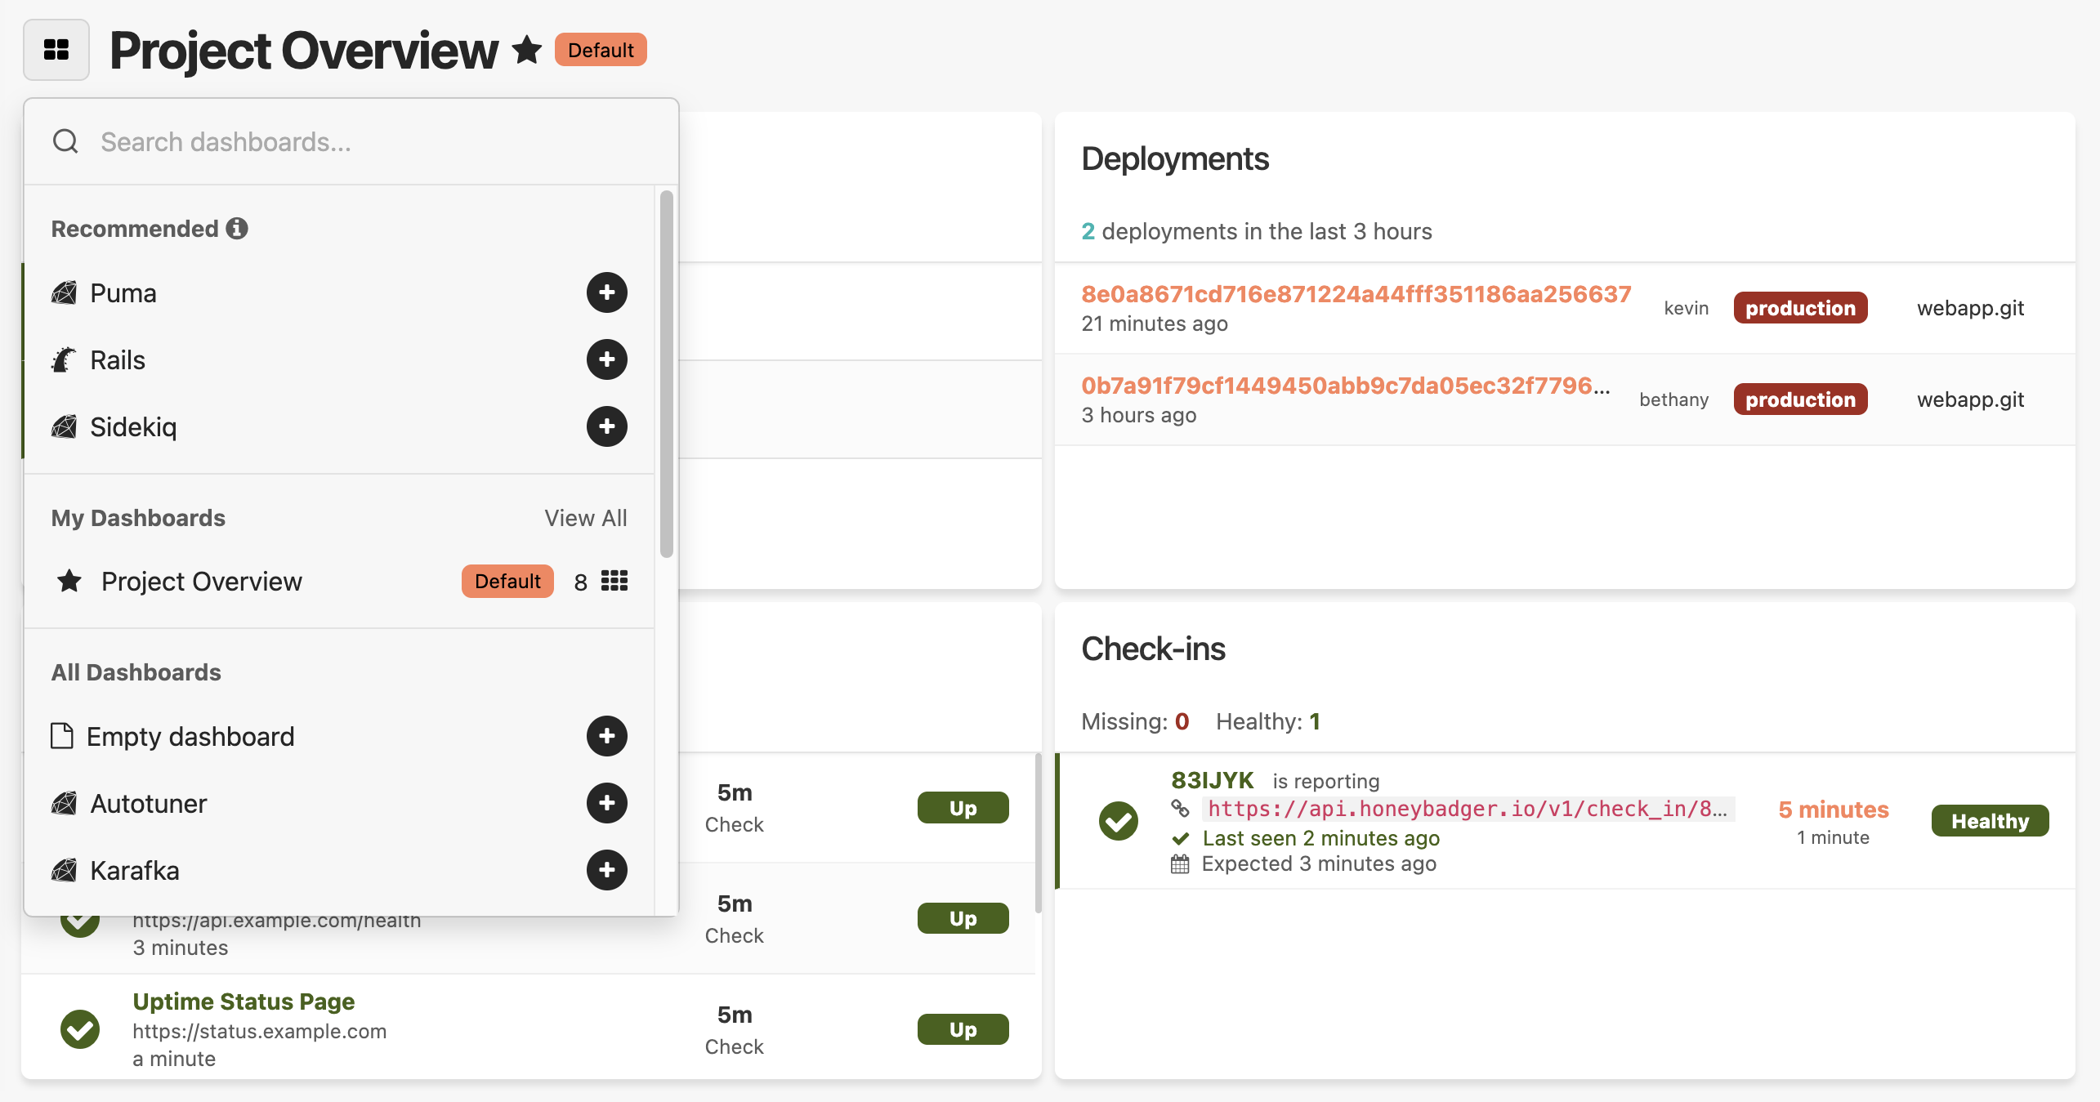
Task: Select the Puma gem icon
Action: (64, 292)
